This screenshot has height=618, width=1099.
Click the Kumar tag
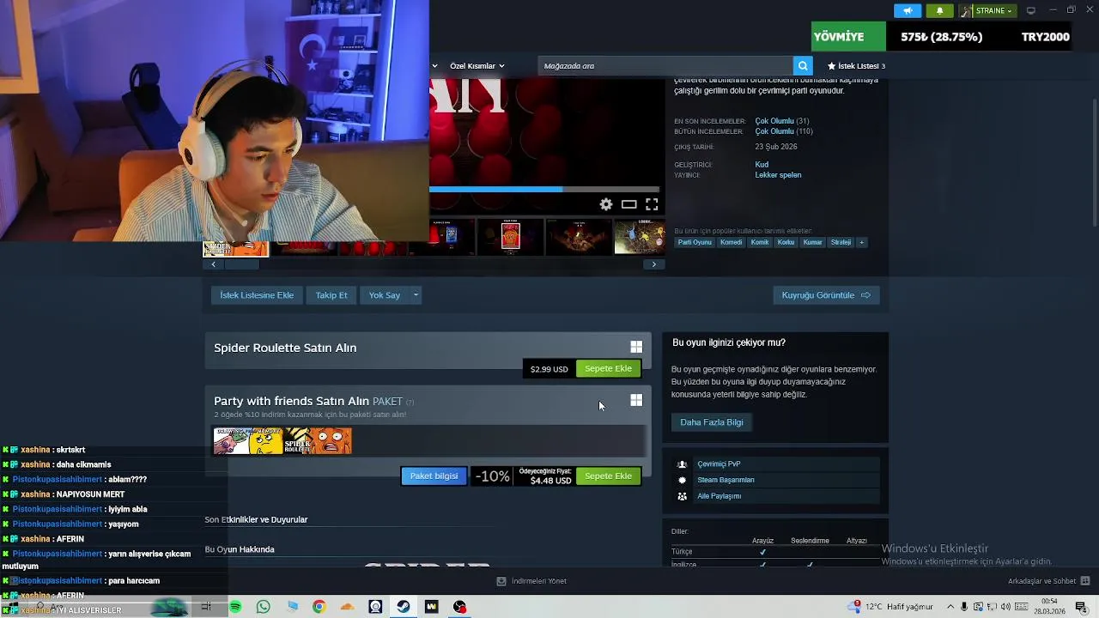point(812,242)
